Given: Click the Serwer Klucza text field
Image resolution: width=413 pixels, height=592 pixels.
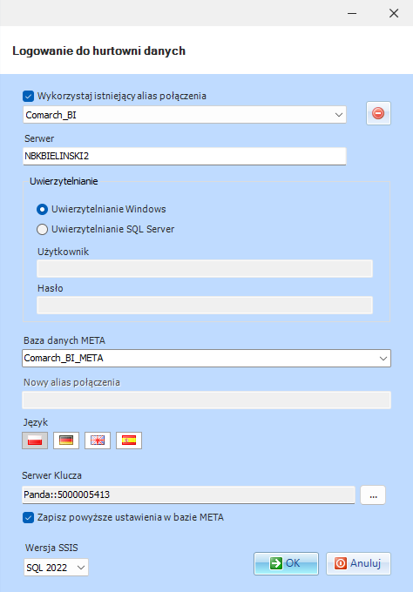Looking at the screenshot, I should (x=188, y=494).
